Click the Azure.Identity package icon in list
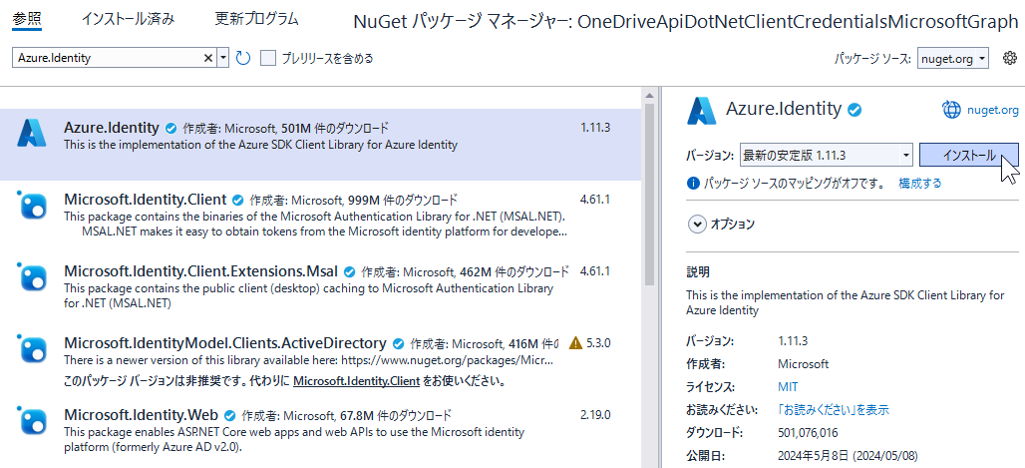The height and width of the screenshot is (468, 1025). coord(31,134)
